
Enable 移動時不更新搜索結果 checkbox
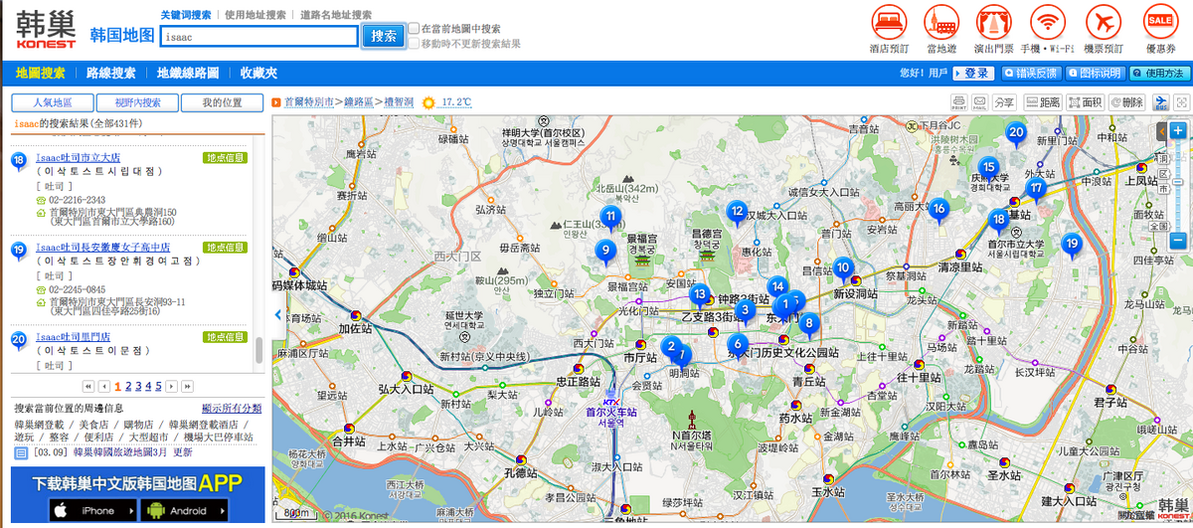(x=414, y=43)
